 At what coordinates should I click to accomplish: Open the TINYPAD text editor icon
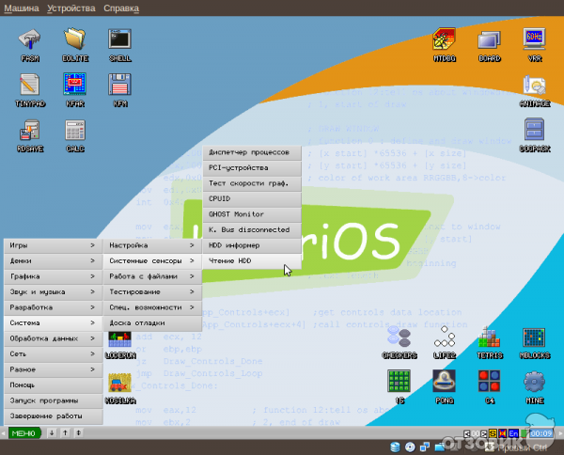click(30, 88)
